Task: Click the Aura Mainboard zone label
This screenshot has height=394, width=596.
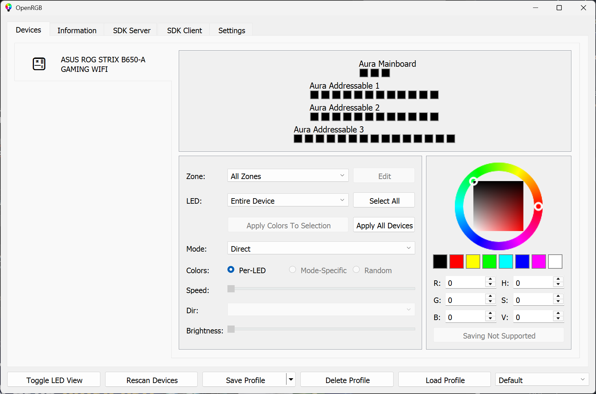Action: pyautogui.click(x=387, y=64)
